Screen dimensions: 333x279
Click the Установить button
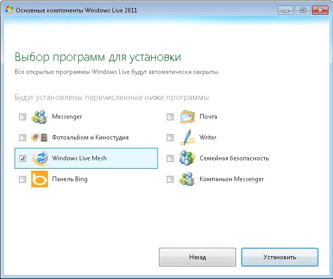click(x=280, y=257)
